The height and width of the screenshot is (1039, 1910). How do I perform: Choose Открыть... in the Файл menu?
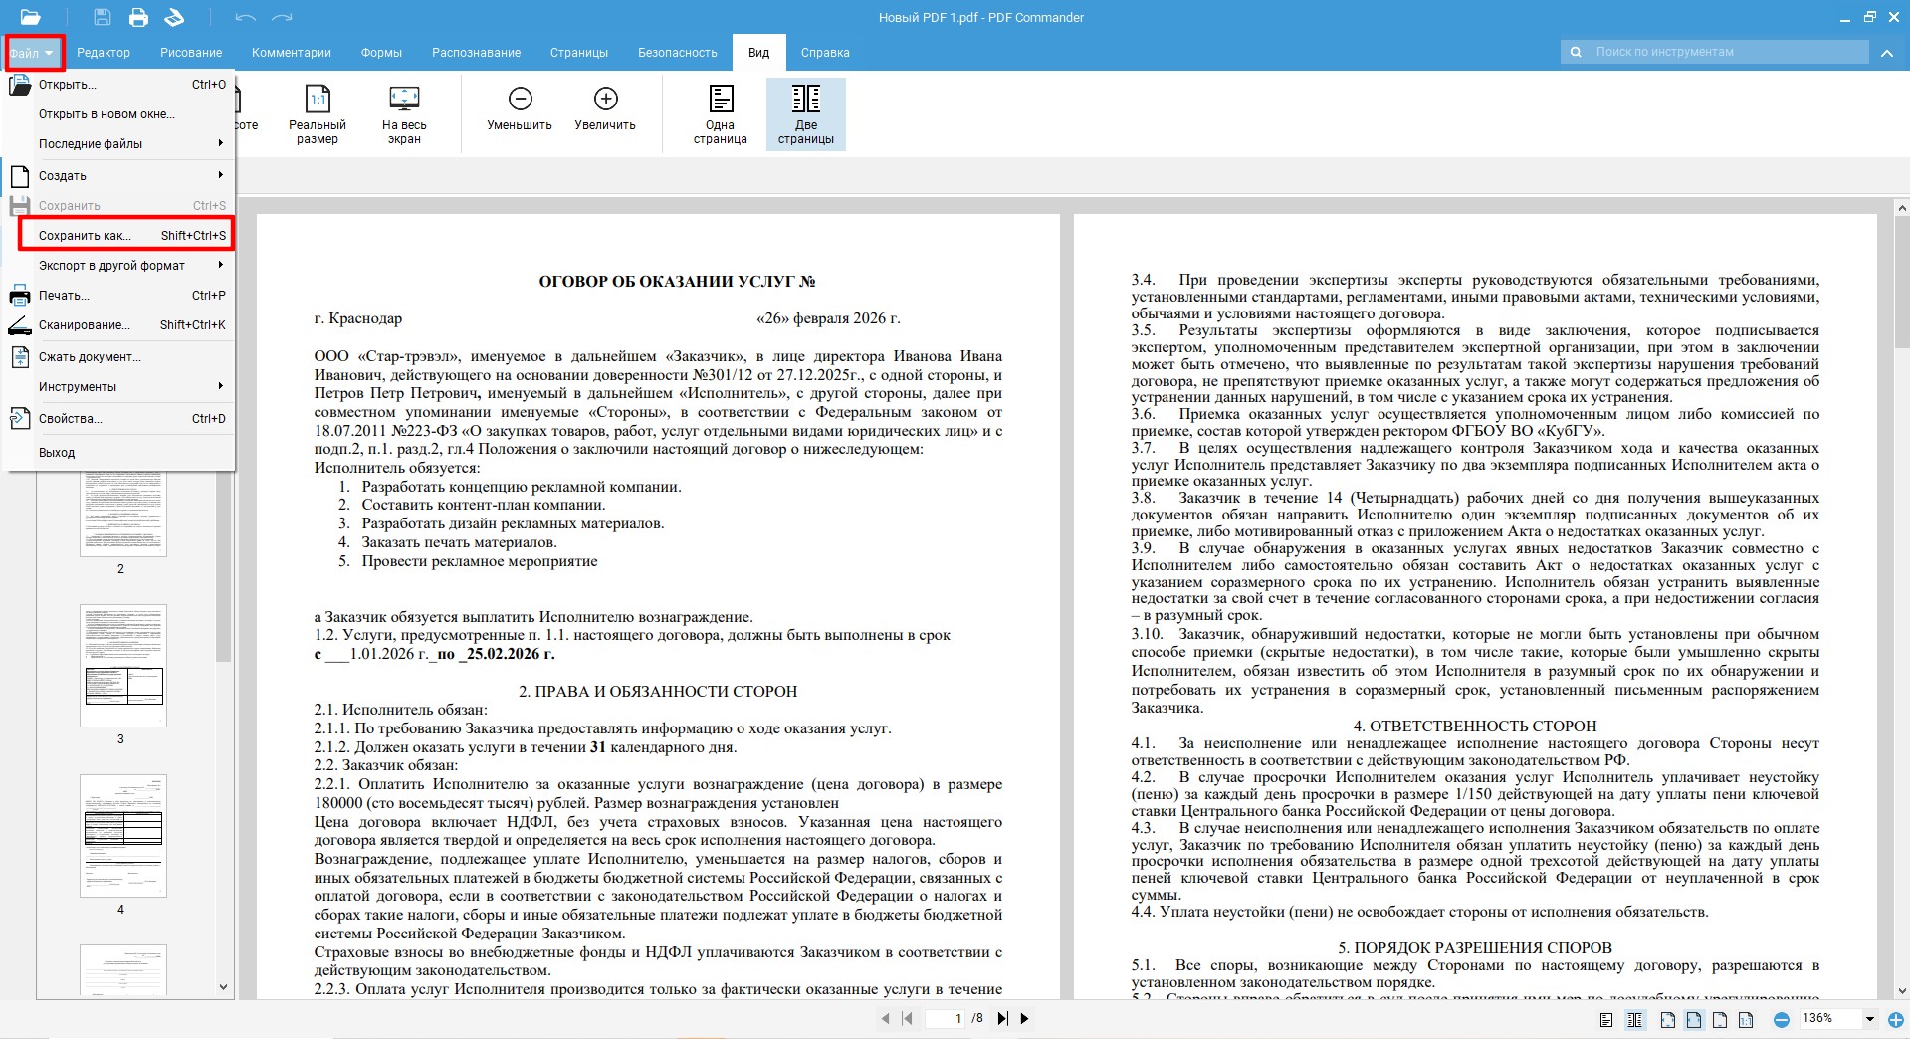click(x=120, y=85)
